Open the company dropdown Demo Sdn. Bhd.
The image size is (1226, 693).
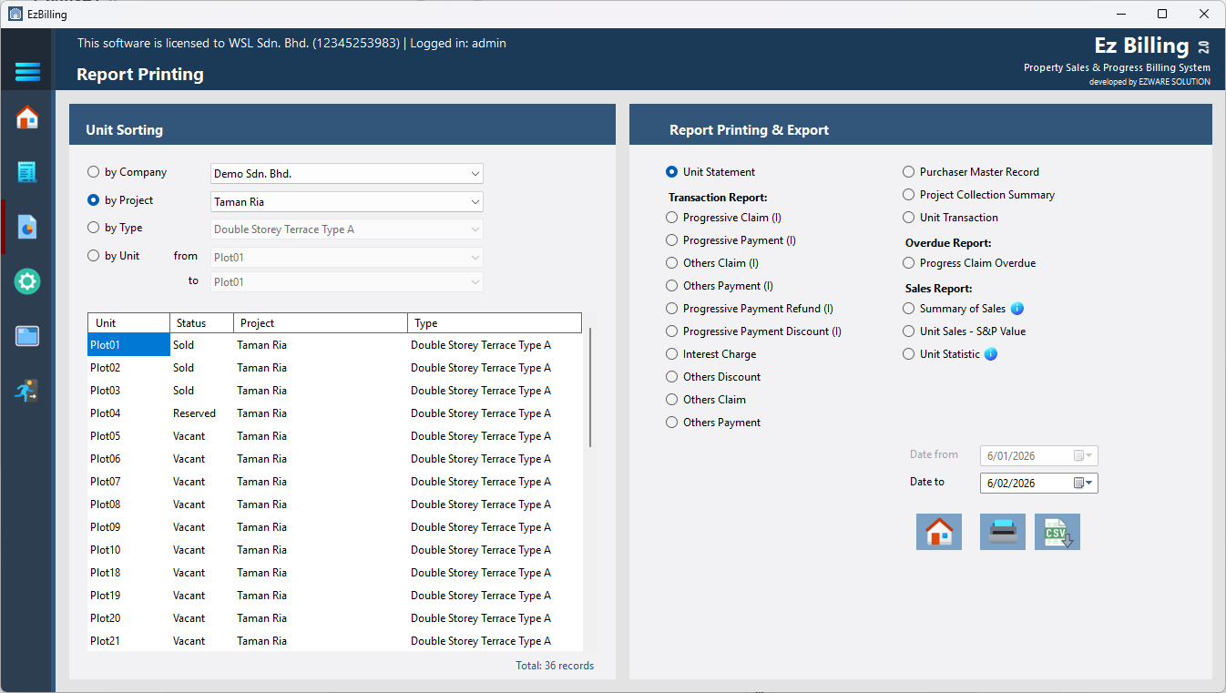347,173
